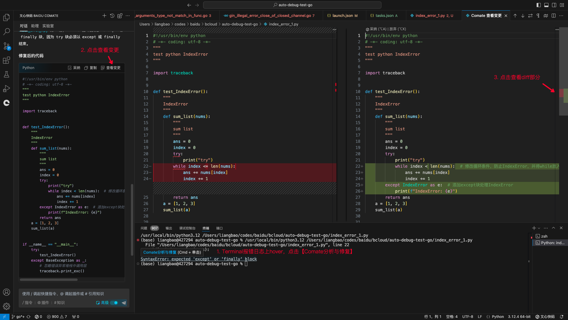Screen dimensions: 568x320
Task: Click the @ 插件 shortcut below chat input
Action: click(43, 303)
